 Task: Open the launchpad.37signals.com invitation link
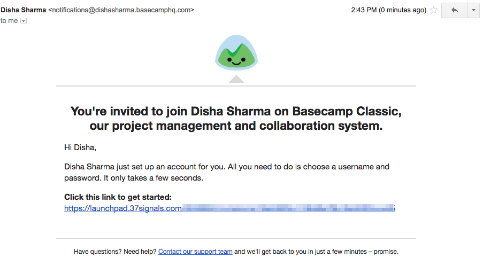tap(229, 208)
